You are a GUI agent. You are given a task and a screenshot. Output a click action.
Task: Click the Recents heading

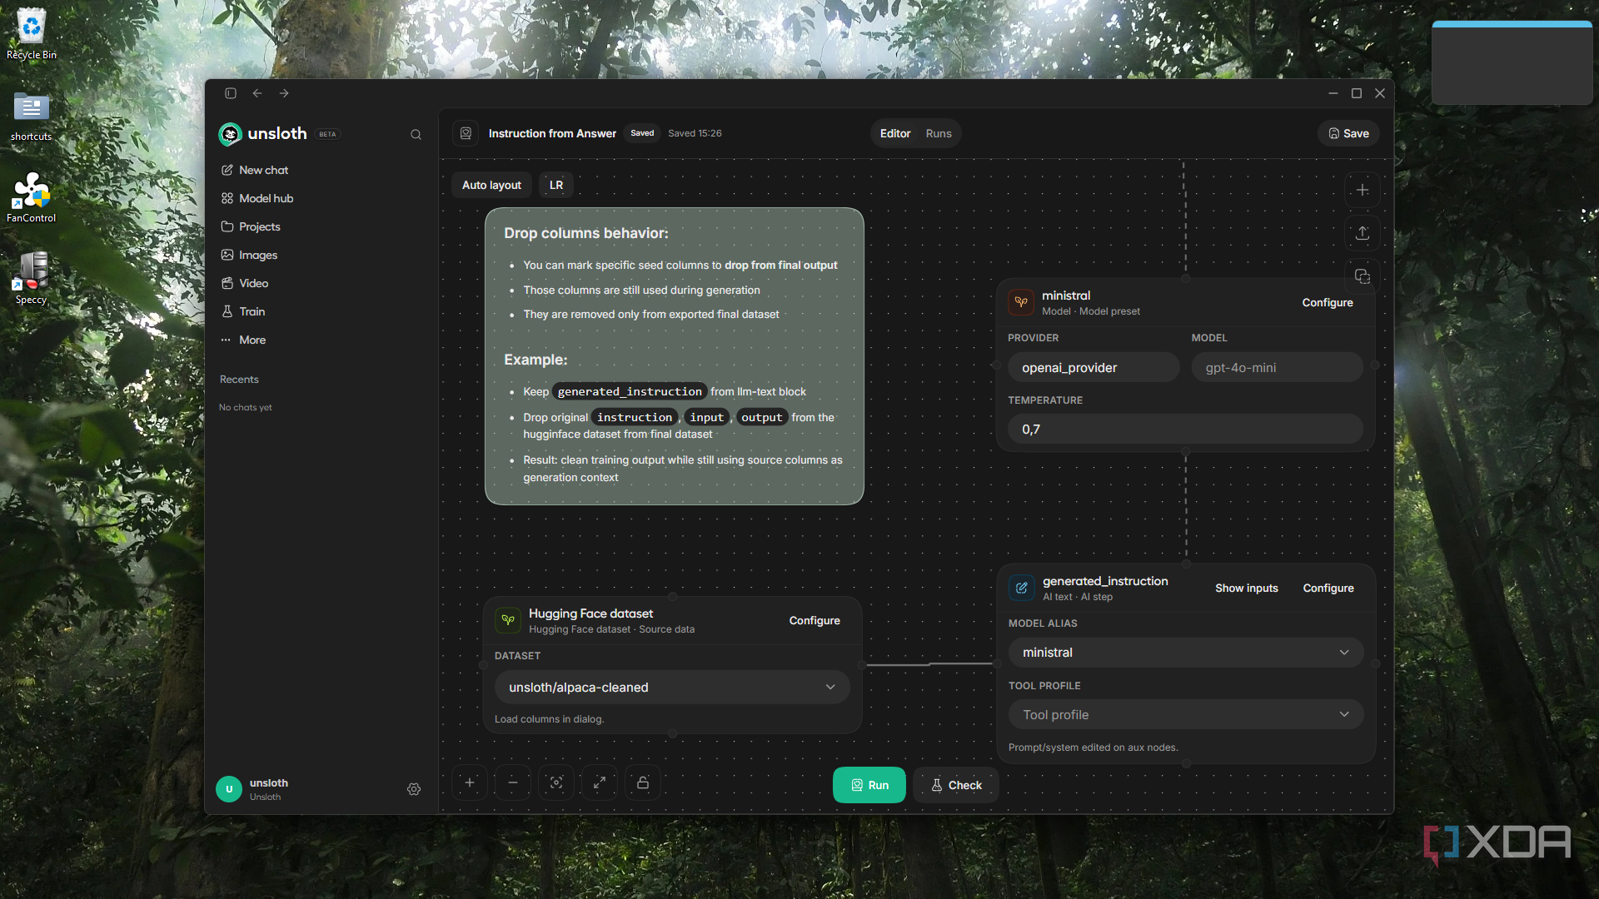[239, 380]
